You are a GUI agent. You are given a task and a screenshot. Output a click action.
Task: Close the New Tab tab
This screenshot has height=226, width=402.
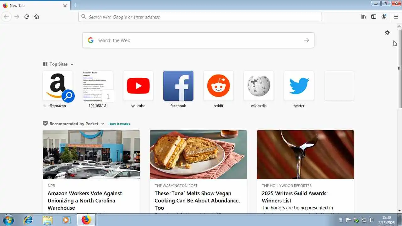pos(65,5)
